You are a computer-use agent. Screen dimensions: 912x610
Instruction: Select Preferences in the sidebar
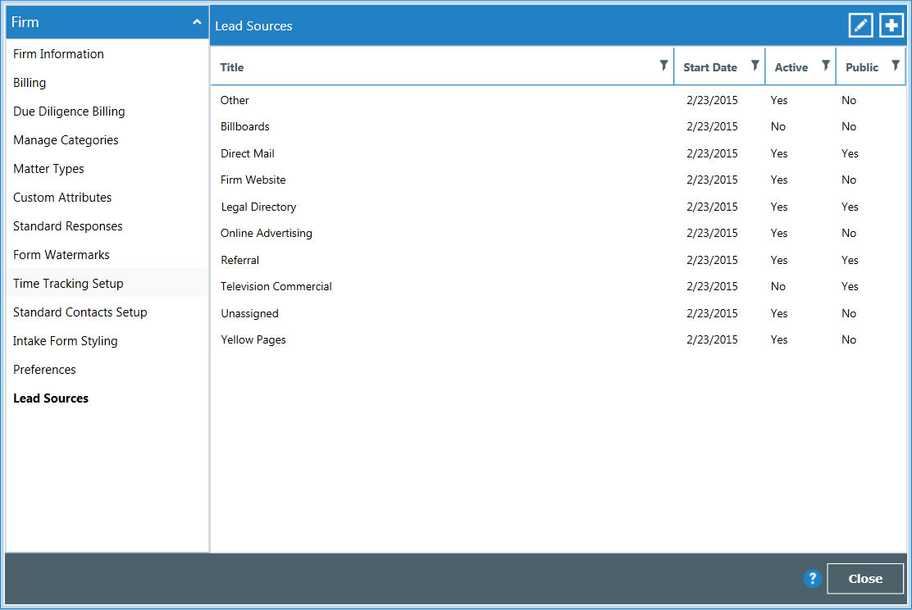pyautogui.click(x=44, y=370)
